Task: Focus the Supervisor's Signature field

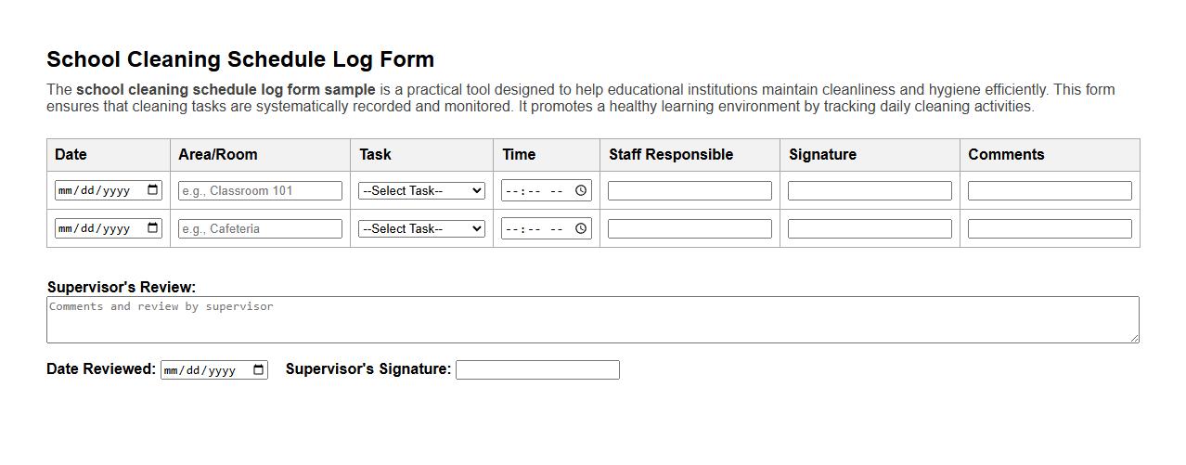Action: [537, 370]
